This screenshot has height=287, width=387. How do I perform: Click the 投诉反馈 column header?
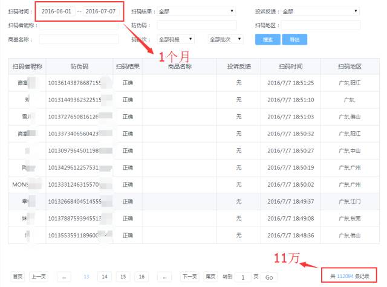click(x=239, y=66)
